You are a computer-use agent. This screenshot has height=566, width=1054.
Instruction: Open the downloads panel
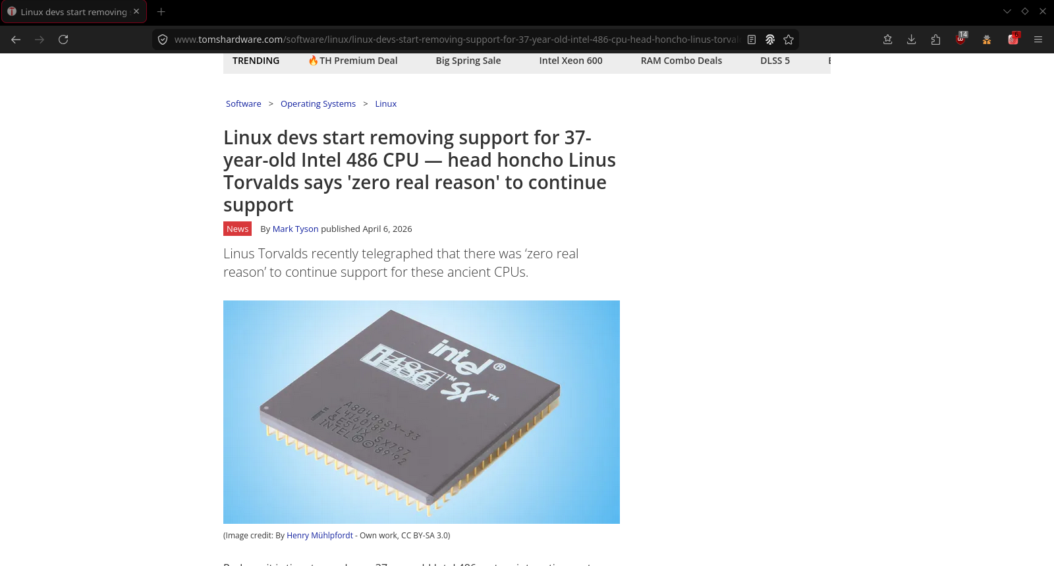coord(912,40)
